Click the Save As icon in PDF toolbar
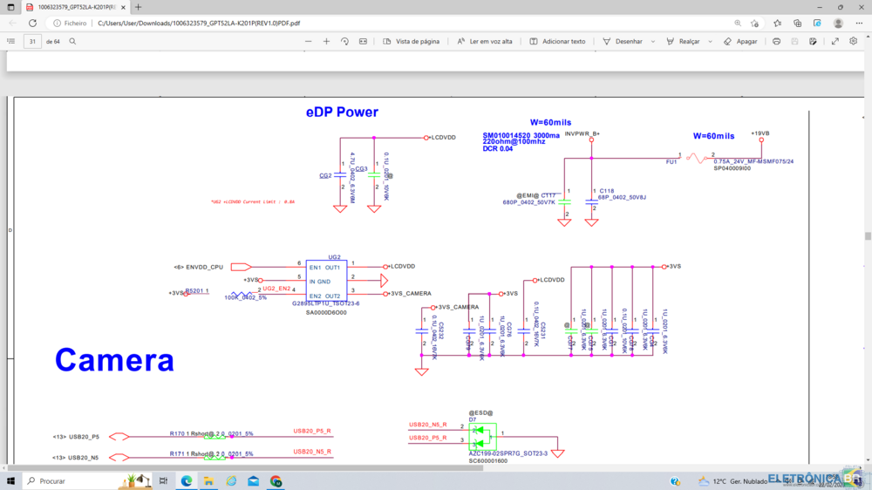The width and height of the screenshot is (872, 490). click(813, 41)
